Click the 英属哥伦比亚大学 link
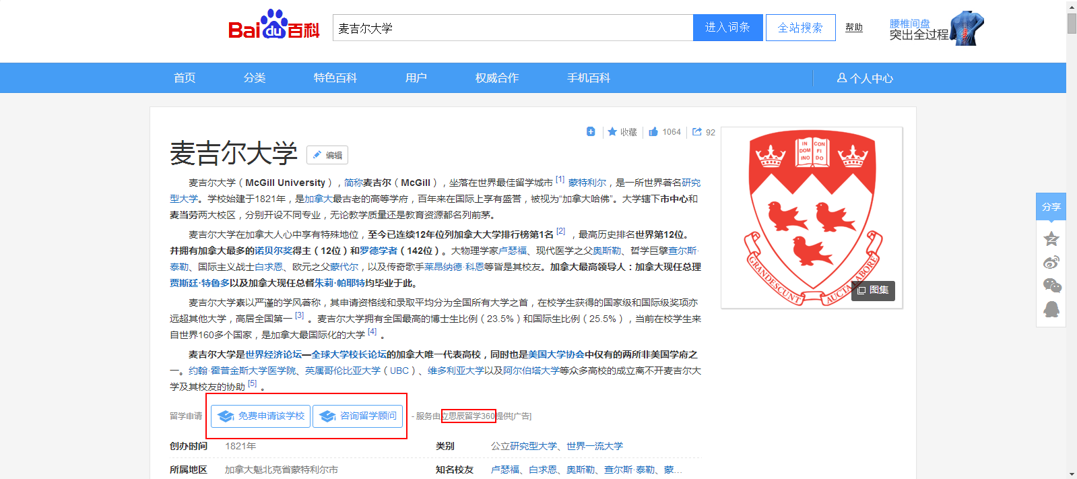1077x479 pixels. 343,371
